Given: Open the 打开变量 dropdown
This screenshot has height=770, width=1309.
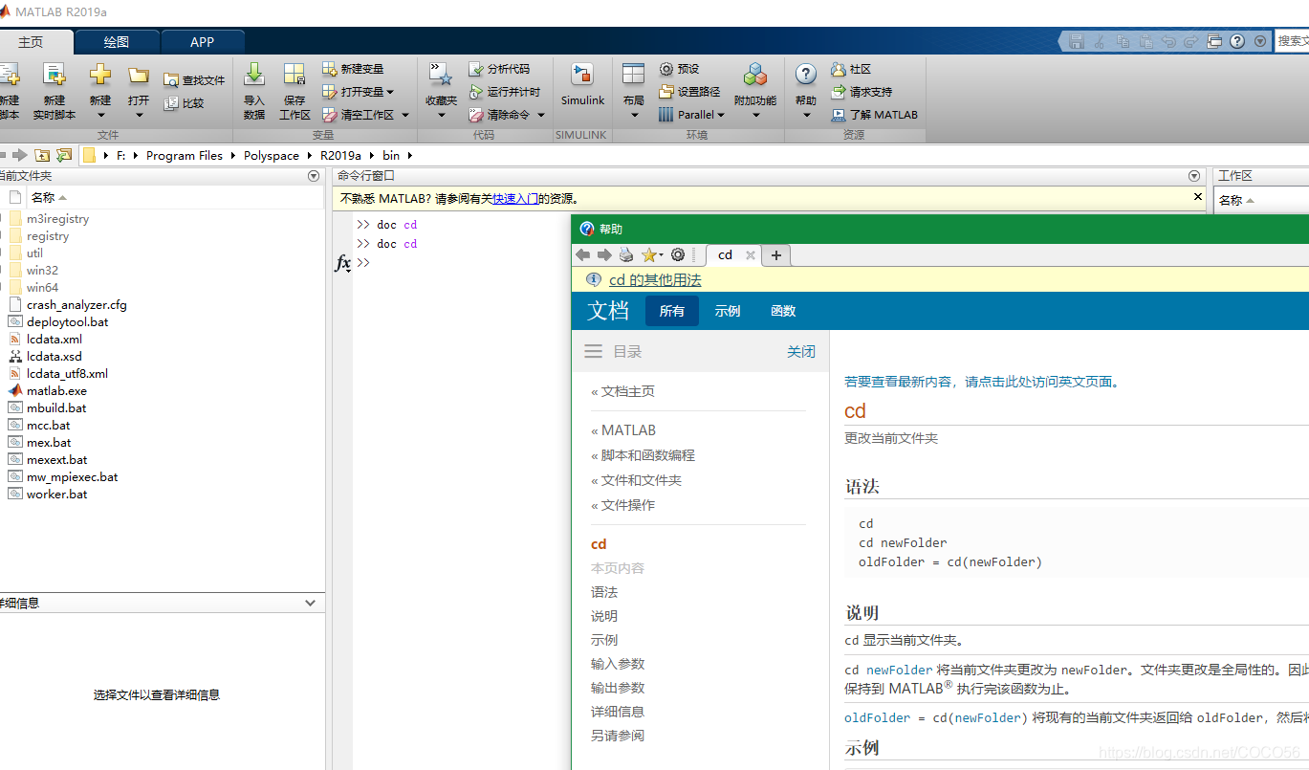Looking at the screenshot, I should pyautogui.click(x=359, y=92).
